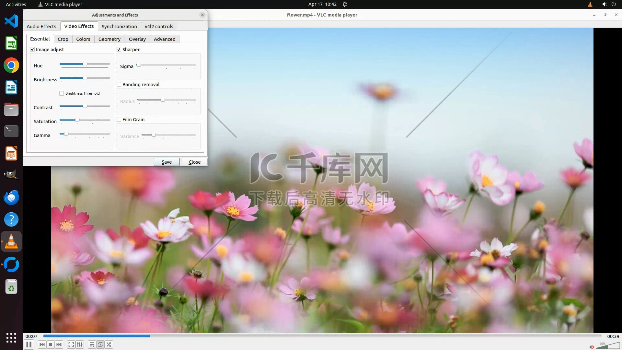Image resolution: width=622 pixels, height=350 pixels.
Task: Enable random shuffle playback
Action: click(109, 344)
